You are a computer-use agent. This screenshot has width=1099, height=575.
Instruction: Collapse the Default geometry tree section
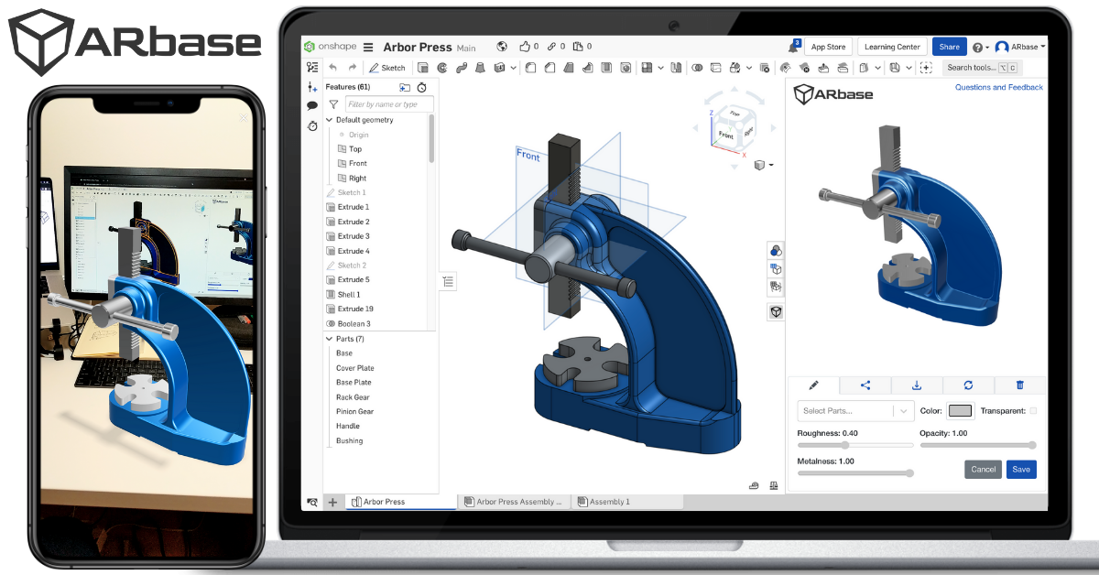tap(327, 119)
